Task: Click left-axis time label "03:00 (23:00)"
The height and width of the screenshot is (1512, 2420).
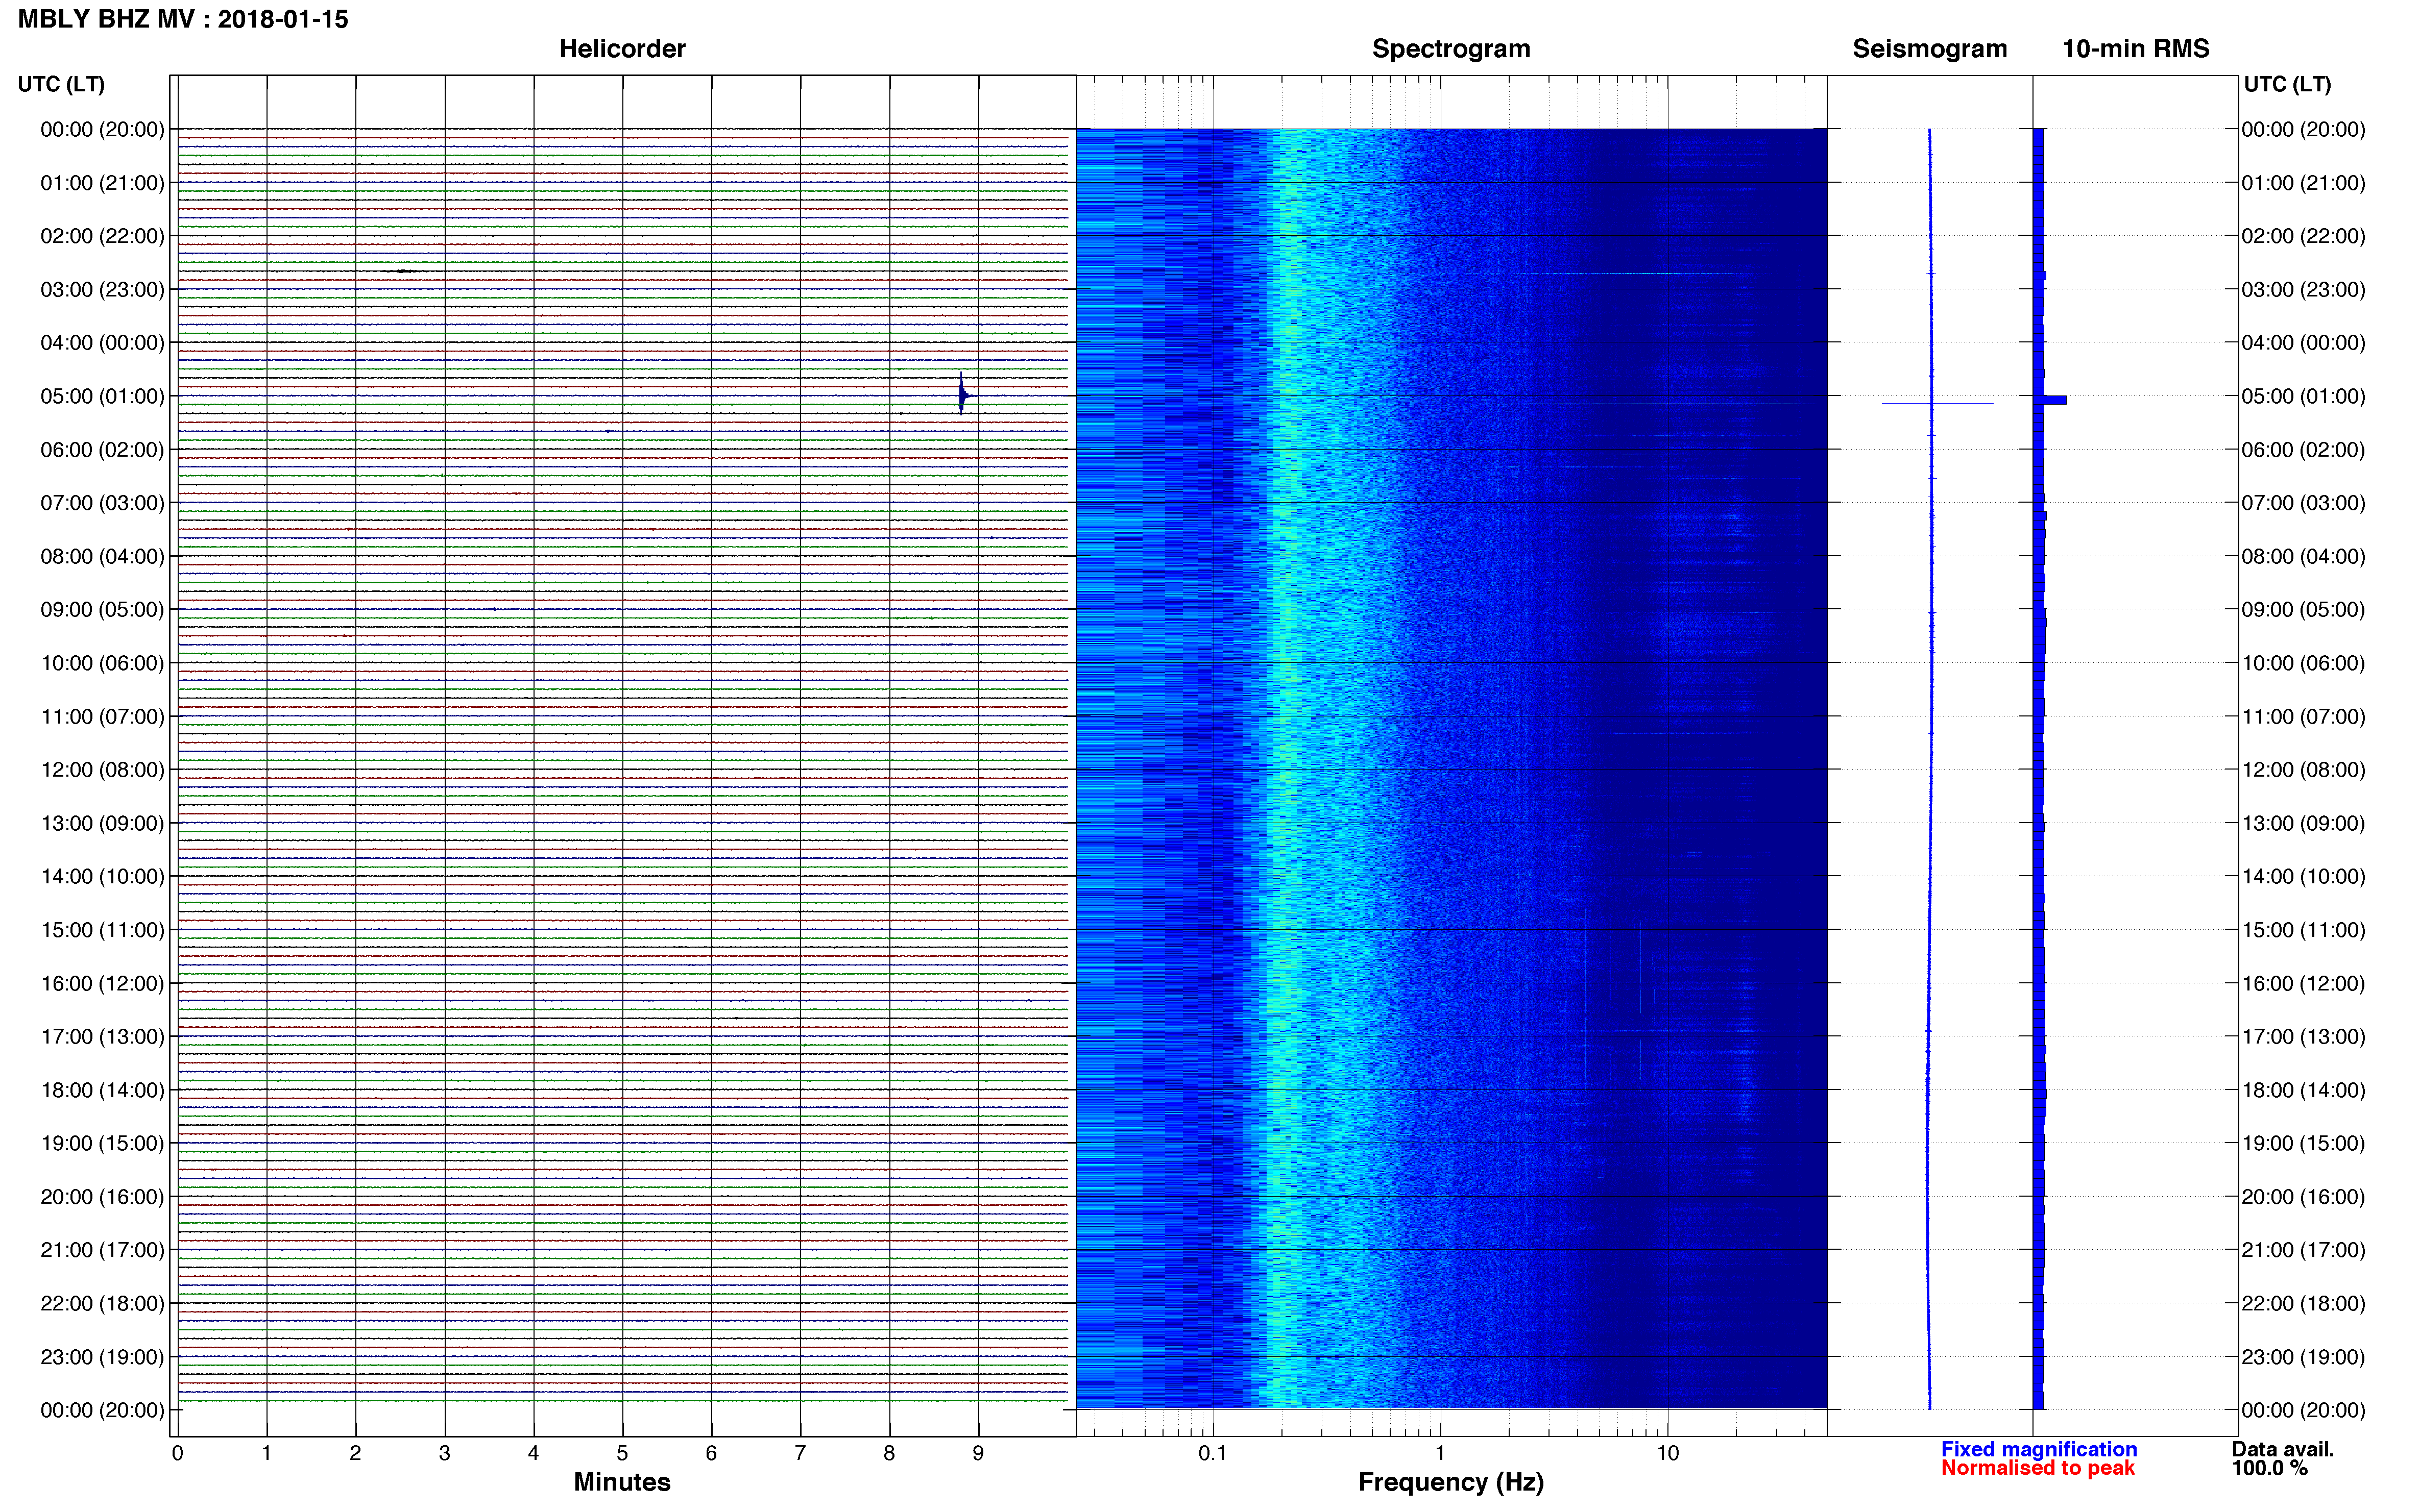Action: 102,290
